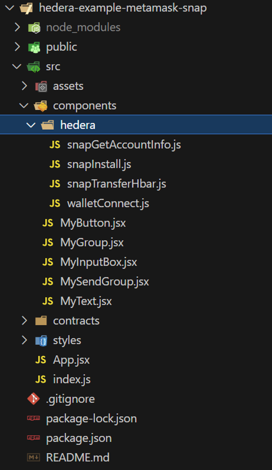Open the MyText.jsx file
The image size is (272, 470).
click(86, 301)
